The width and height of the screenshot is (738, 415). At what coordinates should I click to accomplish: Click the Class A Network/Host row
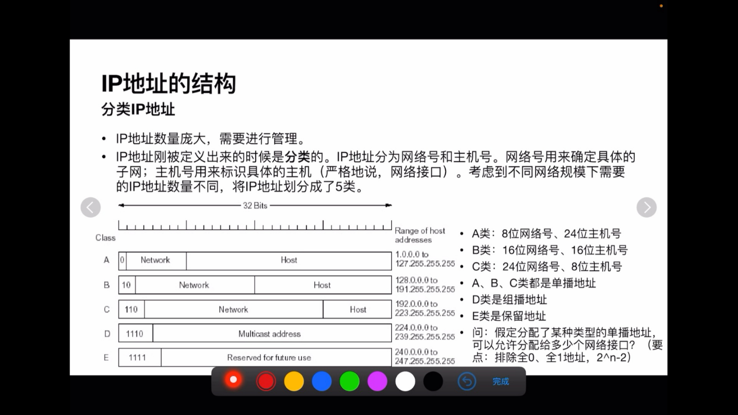255,260
